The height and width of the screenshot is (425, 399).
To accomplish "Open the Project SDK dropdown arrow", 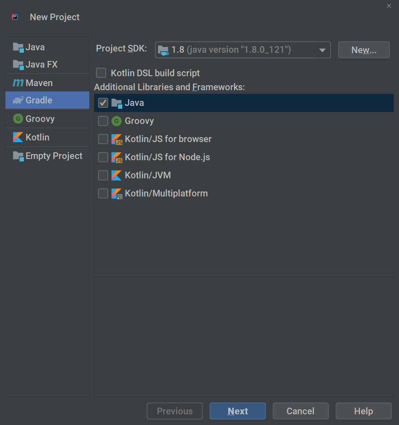I will (322, 50).
